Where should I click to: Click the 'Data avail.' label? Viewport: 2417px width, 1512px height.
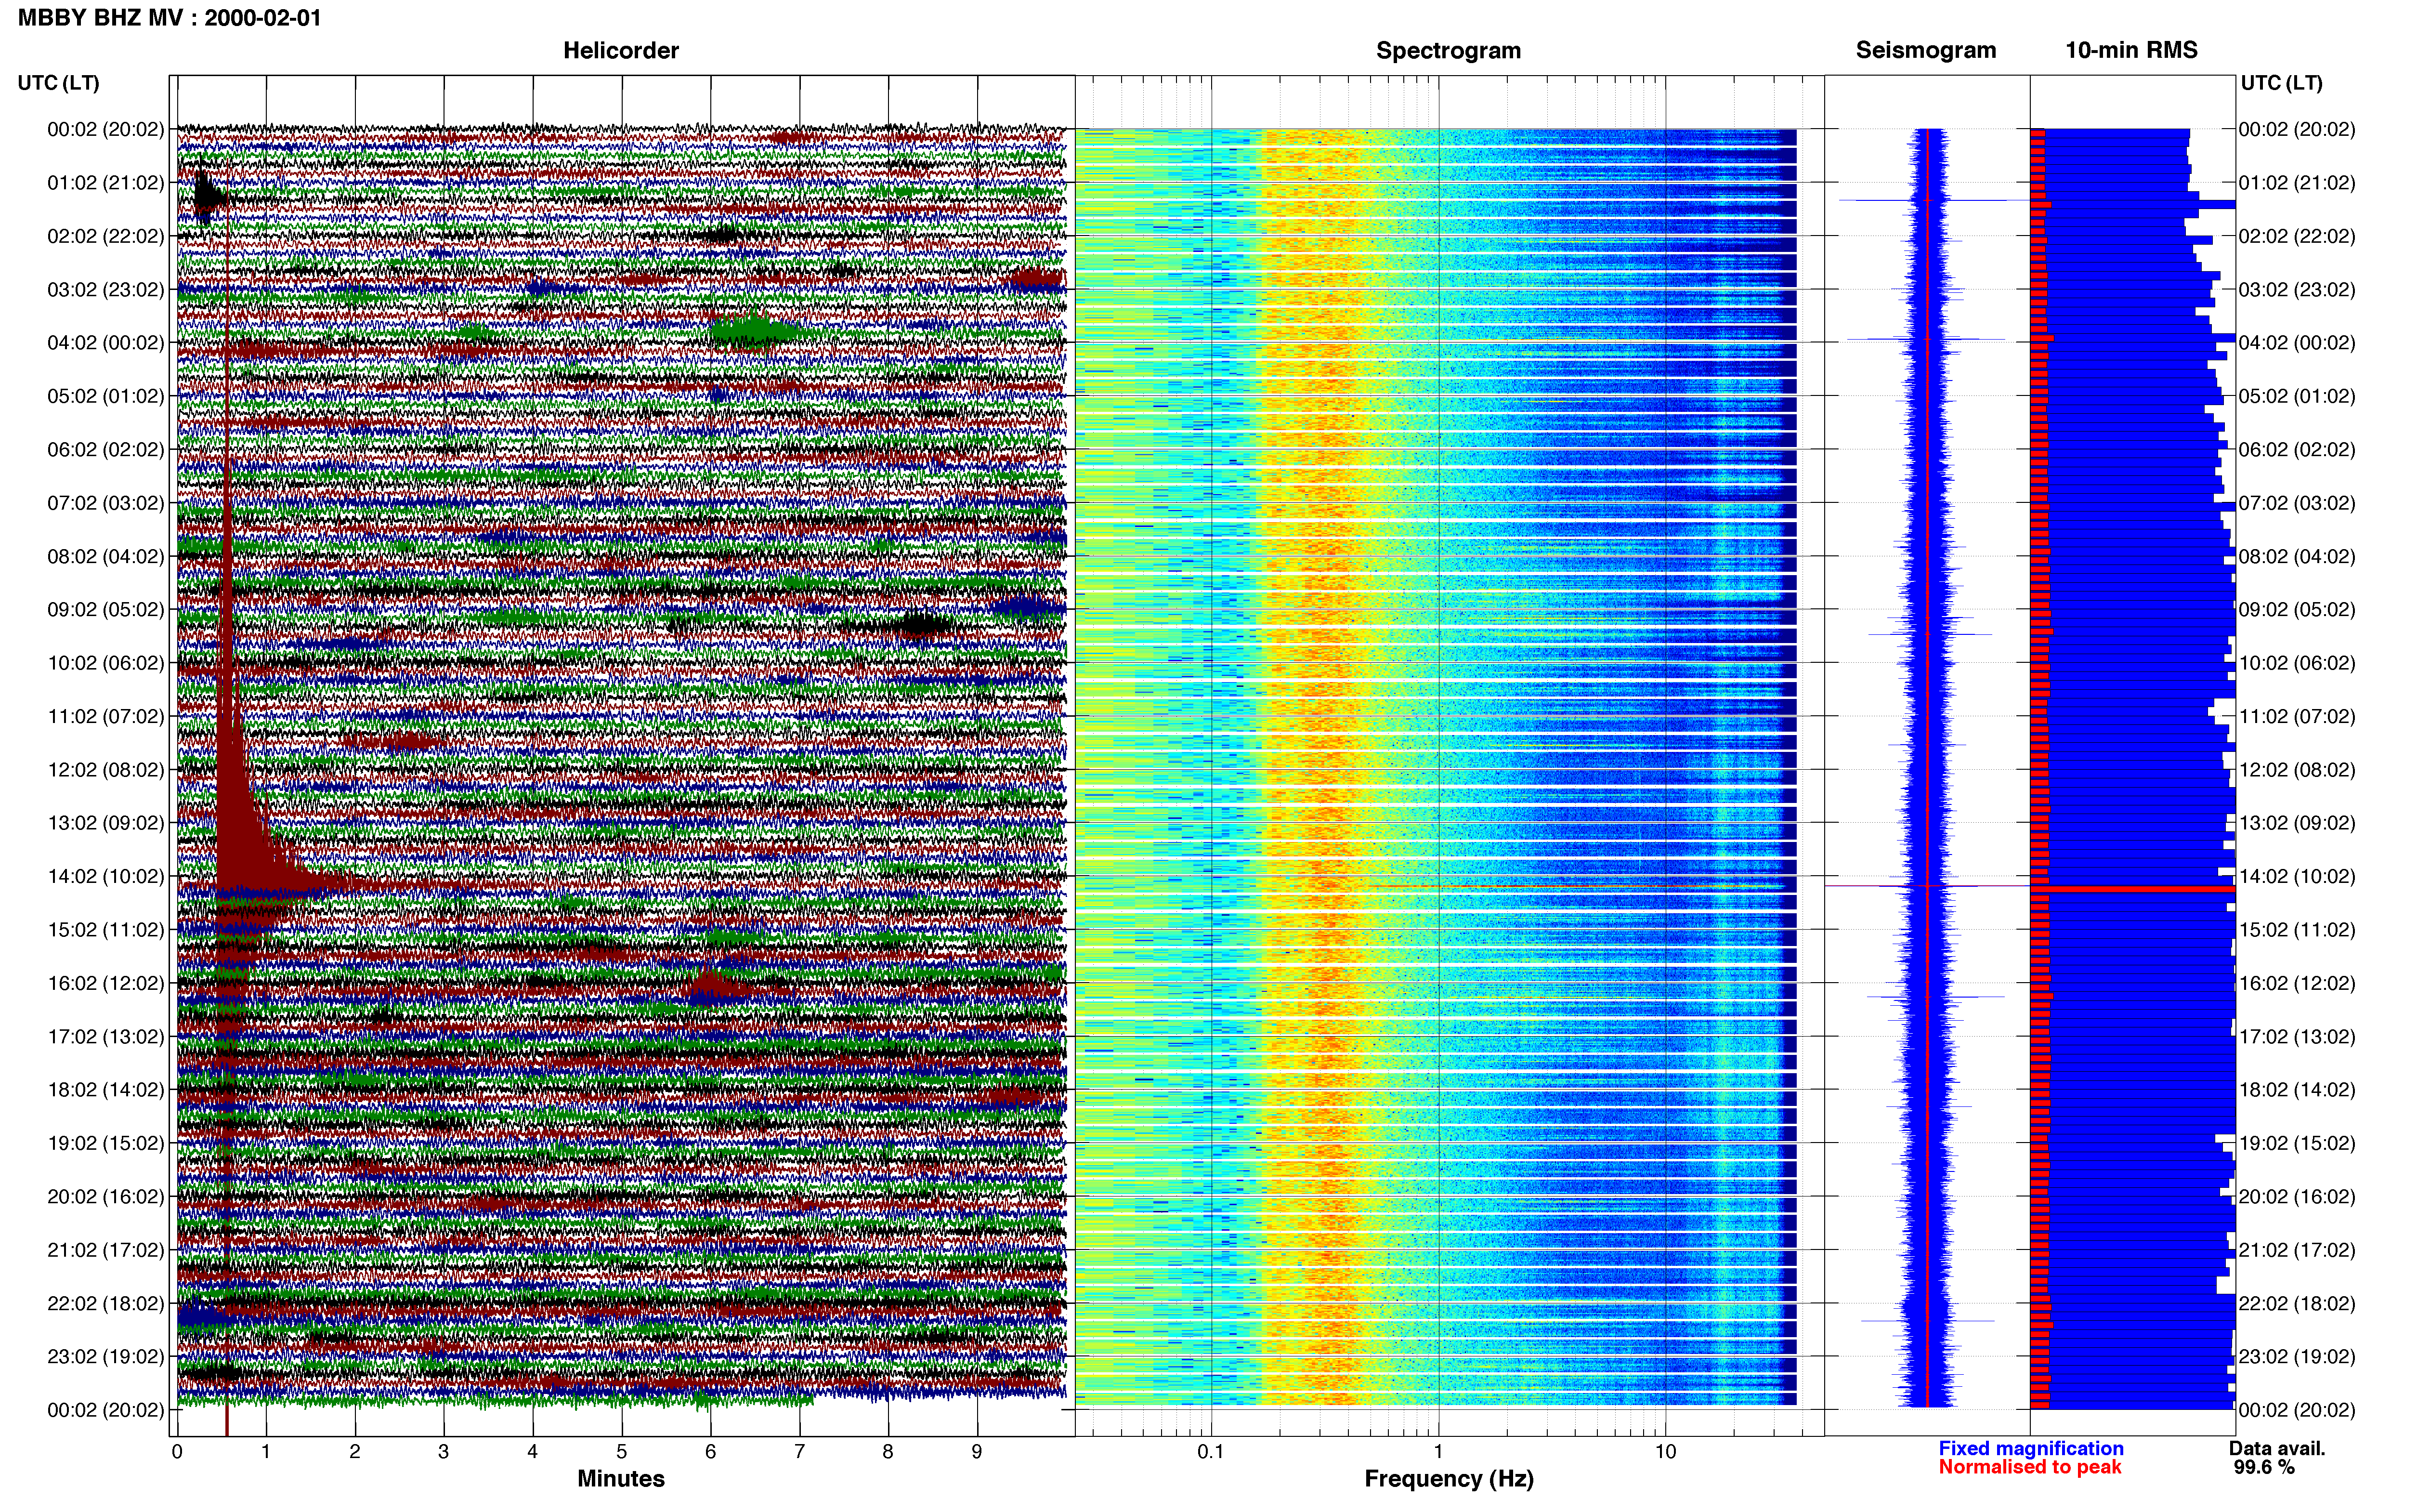click(x=2277, y=1448)
